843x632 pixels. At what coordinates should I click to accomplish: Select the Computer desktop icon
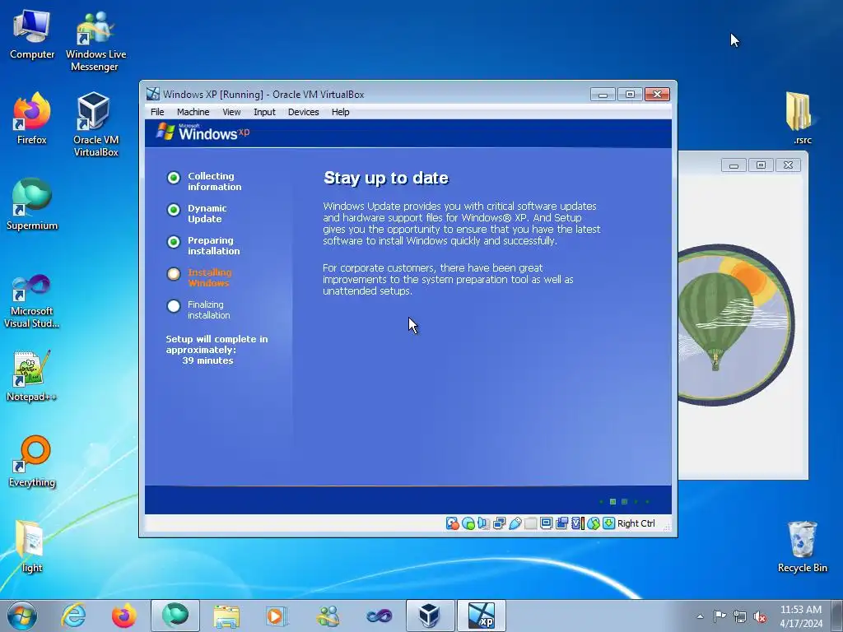tap(32, 35)
